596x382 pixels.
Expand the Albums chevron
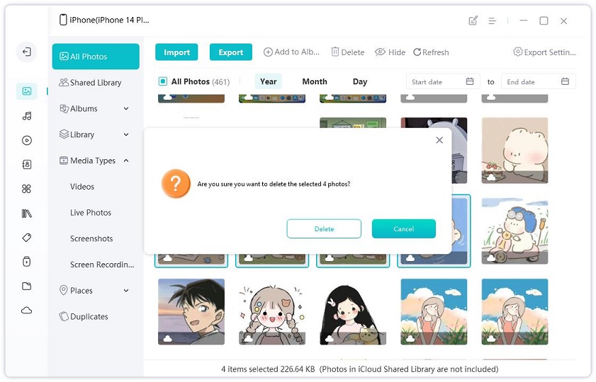pos(126,108)
